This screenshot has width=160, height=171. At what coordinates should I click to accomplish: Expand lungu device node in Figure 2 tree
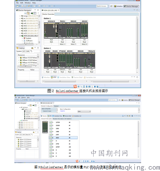click(20, 16)
